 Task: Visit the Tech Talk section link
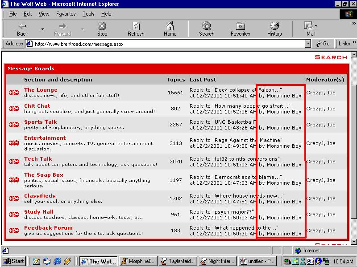click(38, 159)
